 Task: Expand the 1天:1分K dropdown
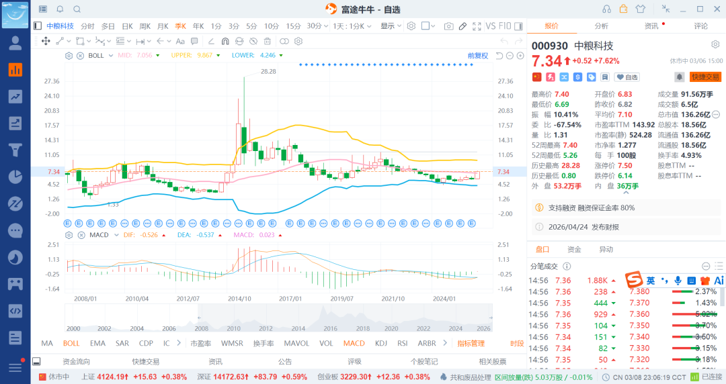[x=352, y=26]
